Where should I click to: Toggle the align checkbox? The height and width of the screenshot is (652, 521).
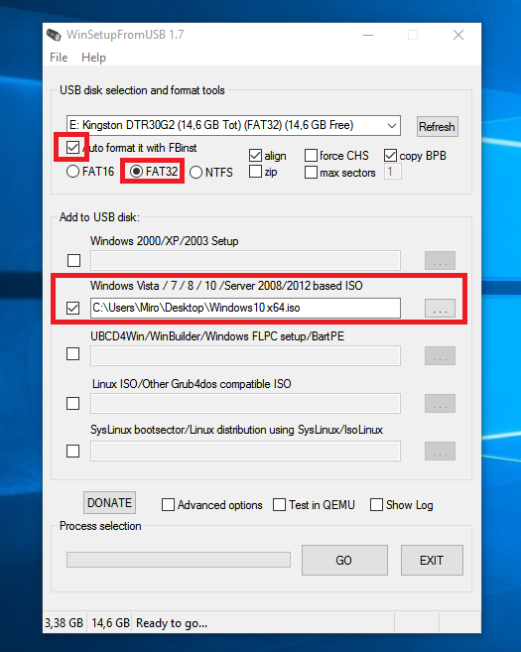point(255,156)
